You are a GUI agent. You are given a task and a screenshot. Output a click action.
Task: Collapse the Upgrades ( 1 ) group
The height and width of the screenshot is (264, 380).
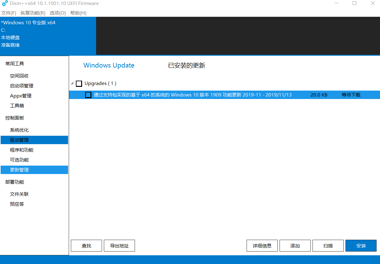coord(72,83)
